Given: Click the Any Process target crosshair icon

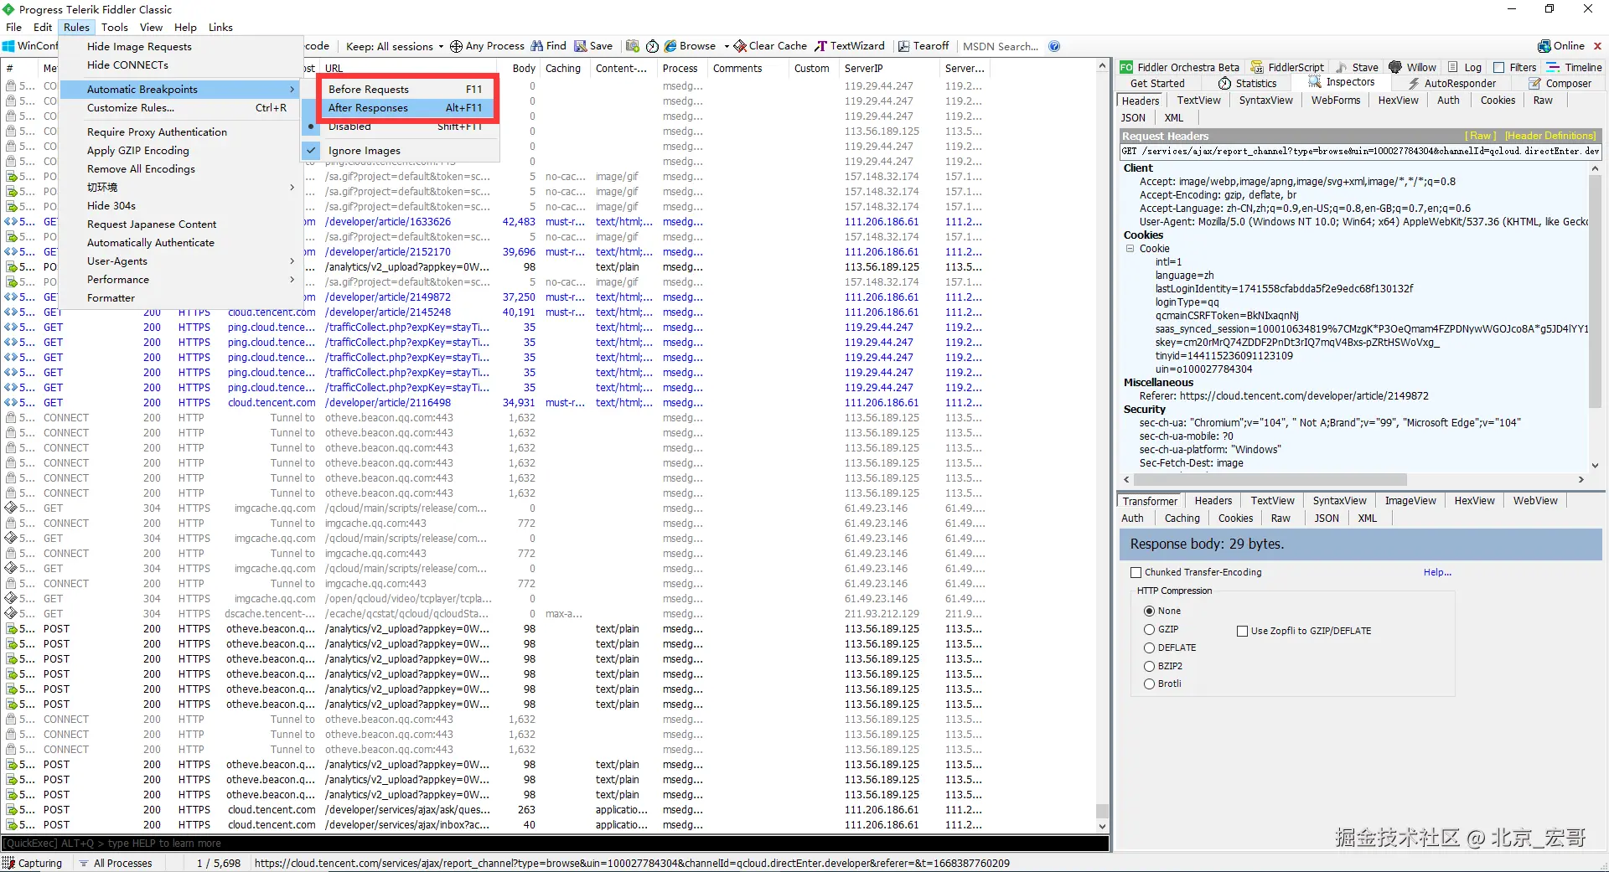Looking at the screenshot, I should [456, 46].
